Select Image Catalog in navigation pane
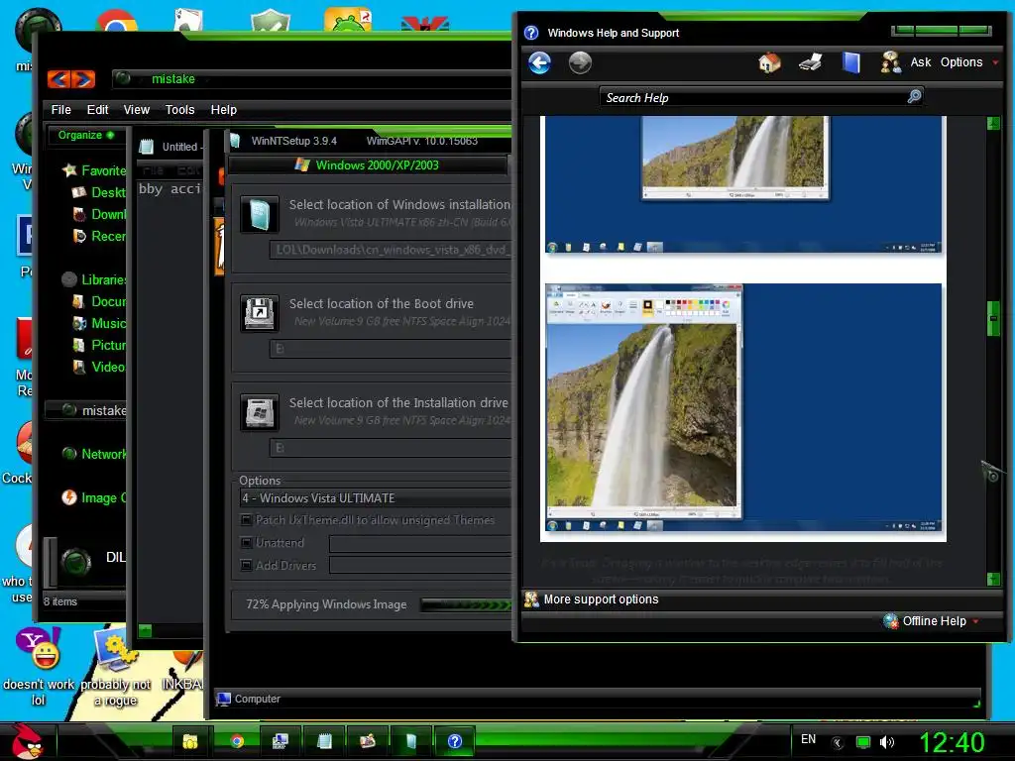This screenshot has width=1015, height=761. 94,497
